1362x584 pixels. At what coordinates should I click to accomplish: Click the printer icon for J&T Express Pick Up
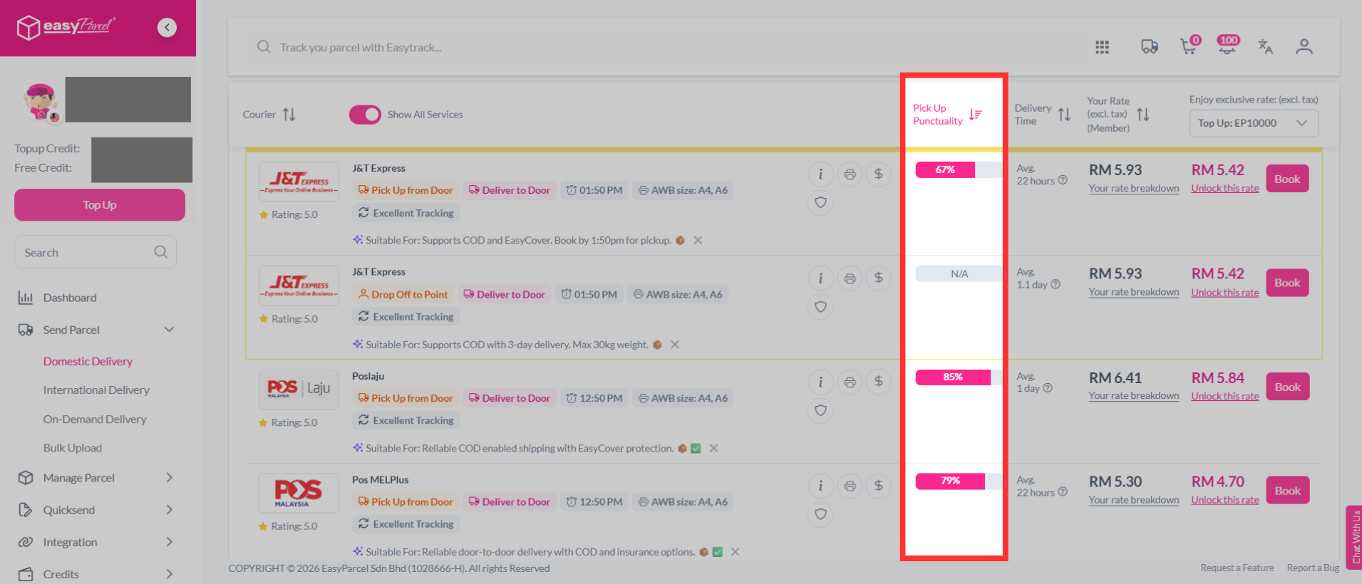[850, 174]
